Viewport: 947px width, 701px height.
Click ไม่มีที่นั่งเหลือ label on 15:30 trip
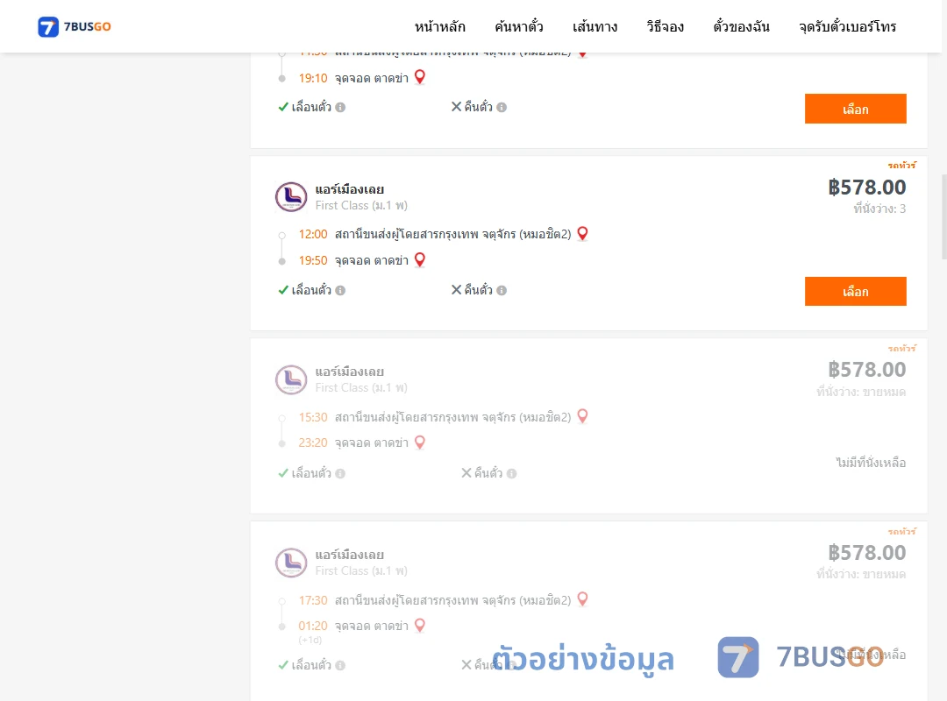(871, 464)
